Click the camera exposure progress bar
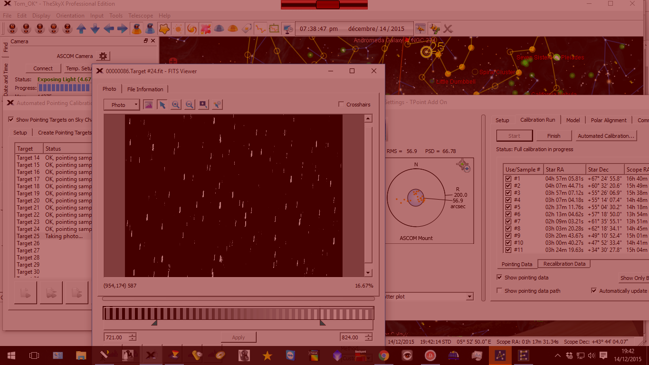649x365 pixels. (64, 88)
